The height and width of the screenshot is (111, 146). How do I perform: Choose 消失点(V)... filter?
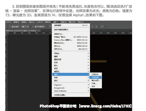[71, 49]
